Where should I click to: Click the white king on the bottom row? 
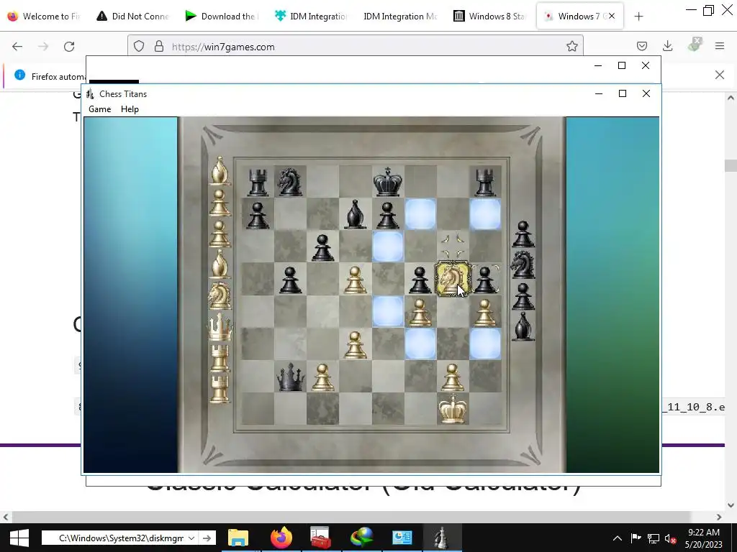tap(452, 408)
